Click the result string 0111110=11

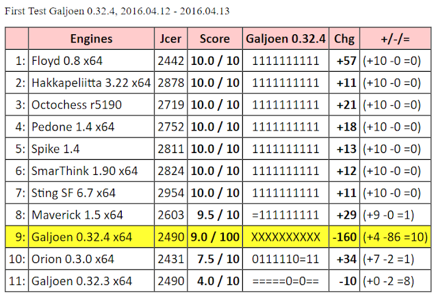pos(285,259)
